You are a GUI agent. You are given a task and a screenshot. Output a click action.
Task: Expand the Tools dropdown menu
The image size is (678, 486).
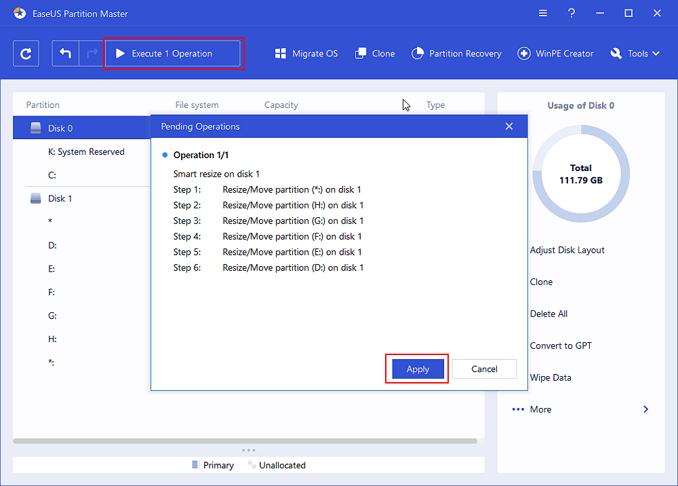635,54
